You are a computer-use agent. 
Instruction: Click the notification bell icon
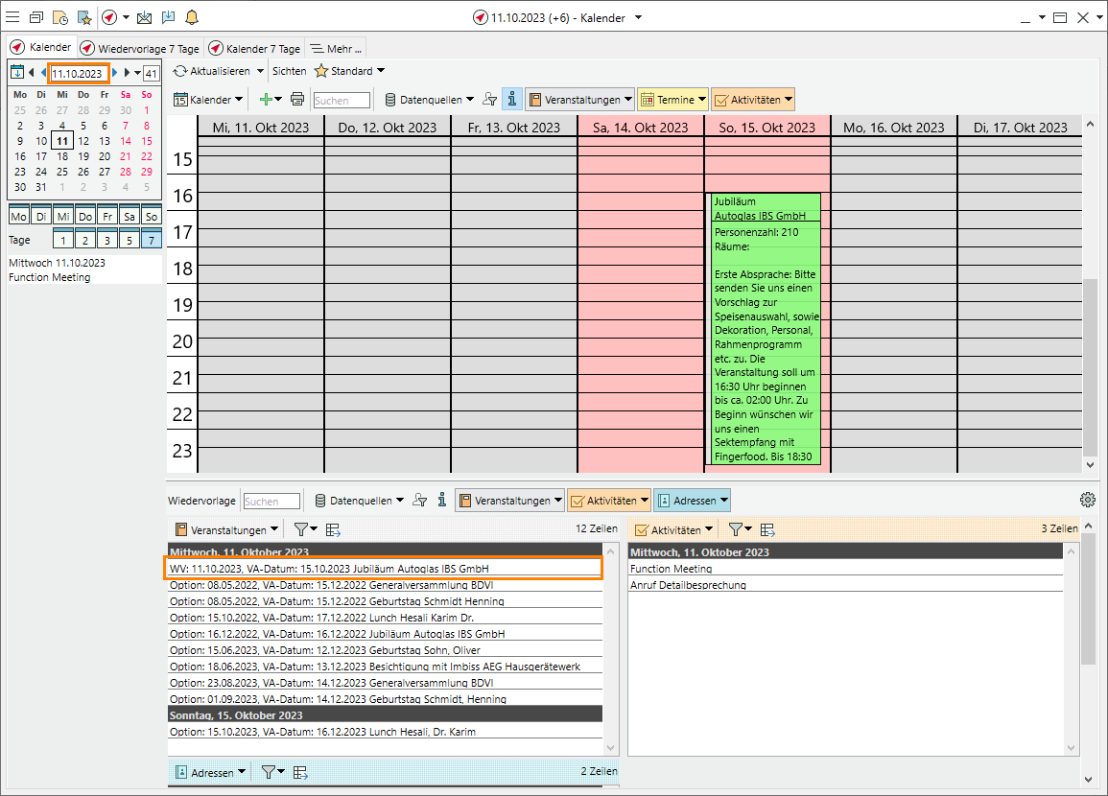tap(192, 17)
